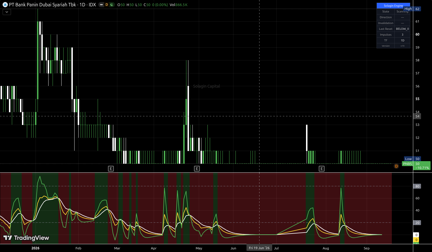Click the yellow 0 oscillator value label
Screen dimensions: 432x252
tap(416, 240)
